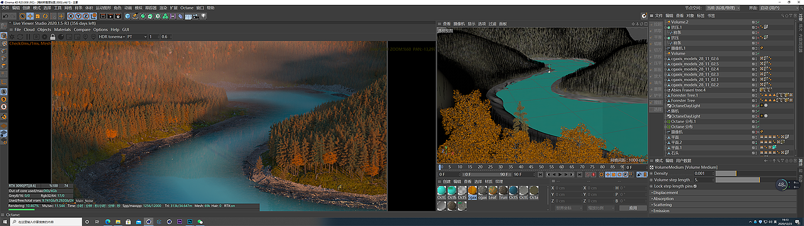Viewport: 804px width, 226px height.
Task: Open Live Viewer Options menu
Action: click(100, 30)
